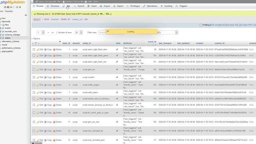The height and width of the screenshot is (144, 256).
Task: Click the phpMyAdmin logo
Action: (12, 2)
